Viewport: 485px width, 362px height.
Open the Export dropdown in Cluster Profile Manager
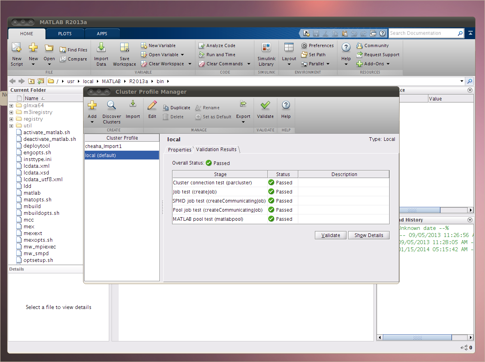pyautogui.click(x=243, y=121)
